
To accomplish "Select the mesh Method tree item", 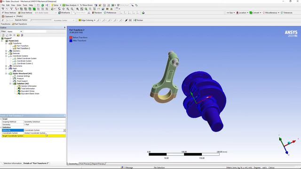I will coord(20,71).
